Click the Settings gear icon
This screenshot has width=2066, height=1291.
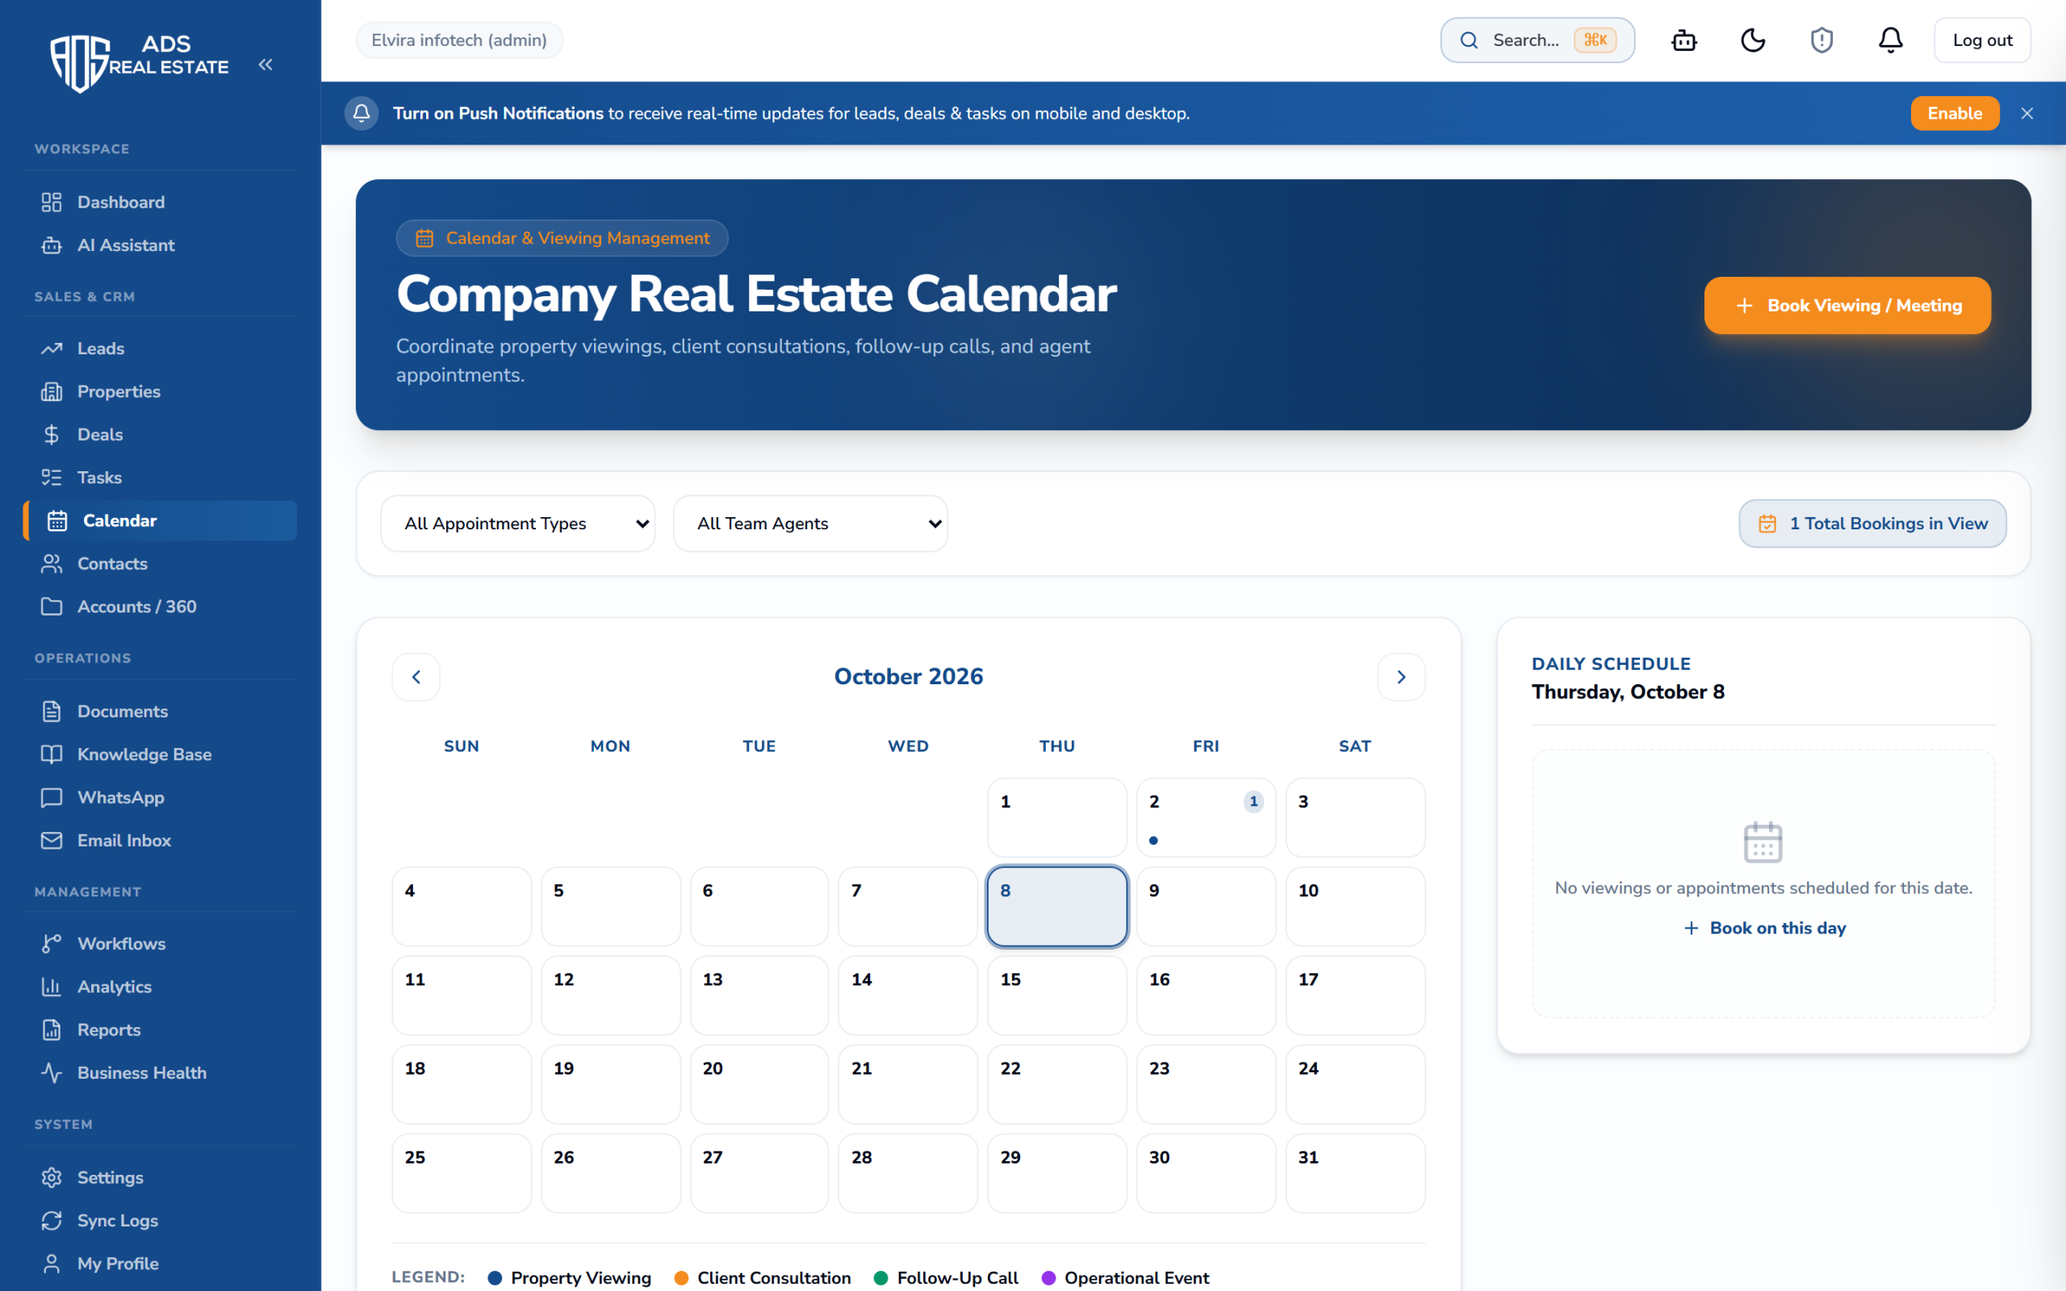tap(51, 1177)
